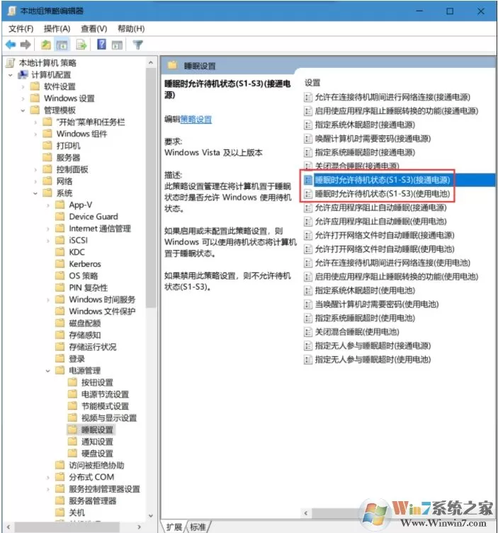Select 硬盘设置 folder in tree

97,454
